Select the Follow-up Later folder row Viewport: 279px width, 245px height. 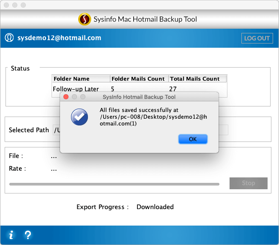click(139, 89)
